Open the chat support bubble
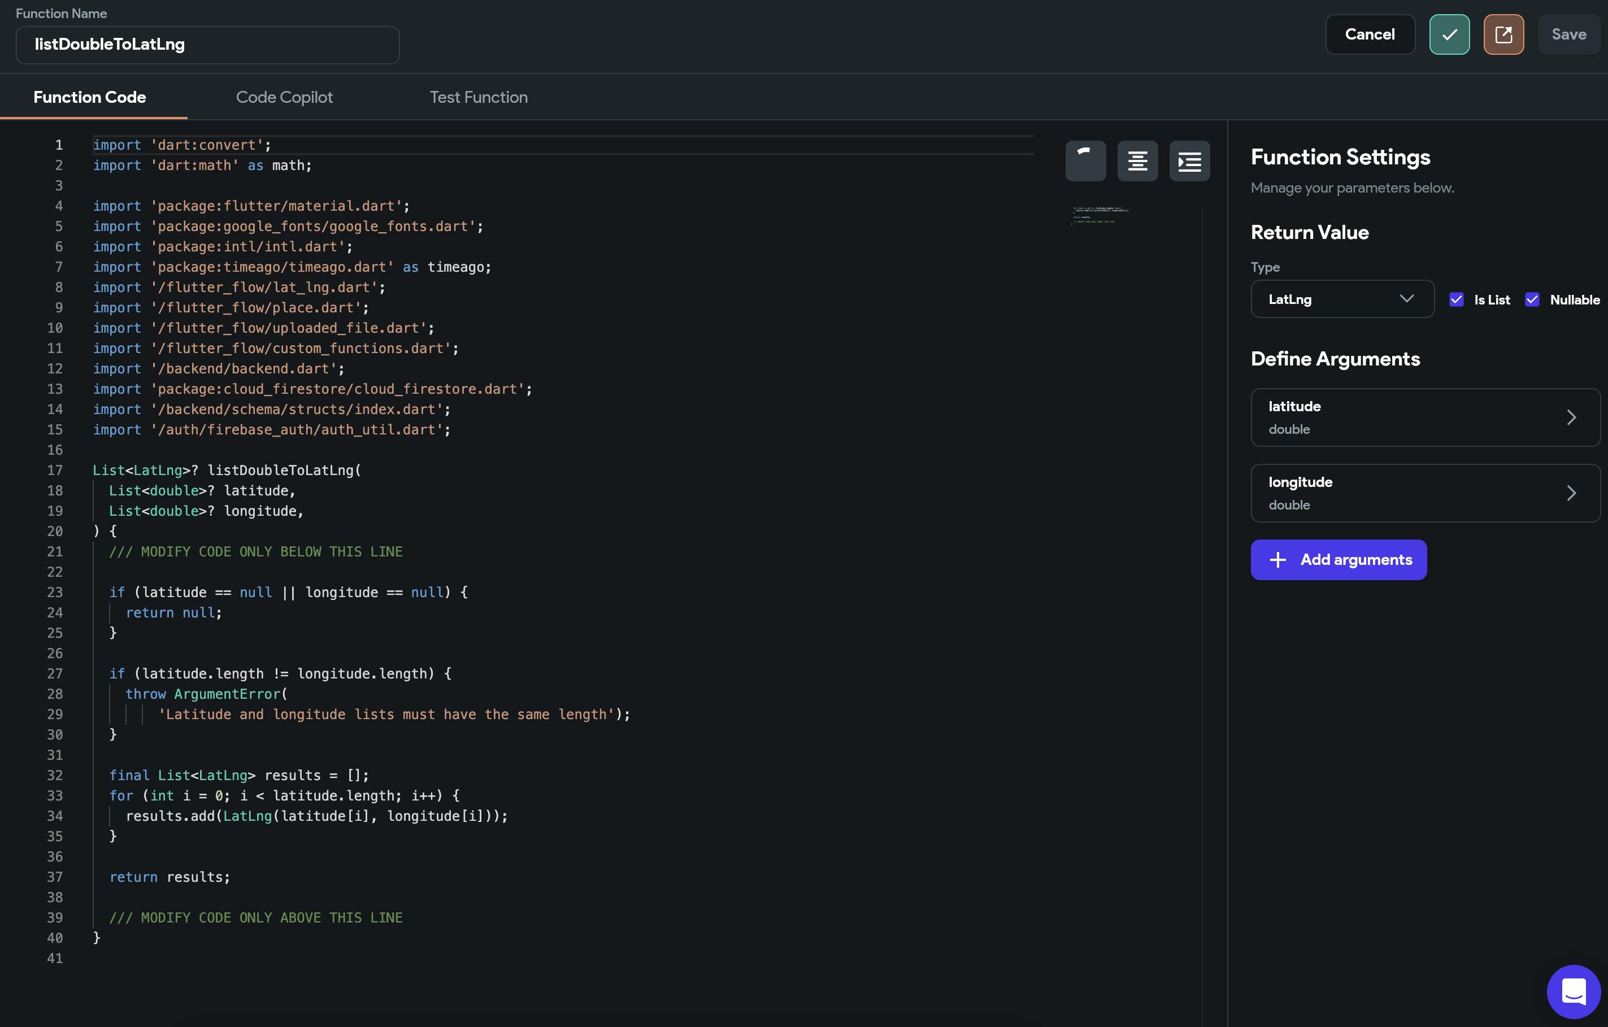1608x1027 pixels. 1574,991
